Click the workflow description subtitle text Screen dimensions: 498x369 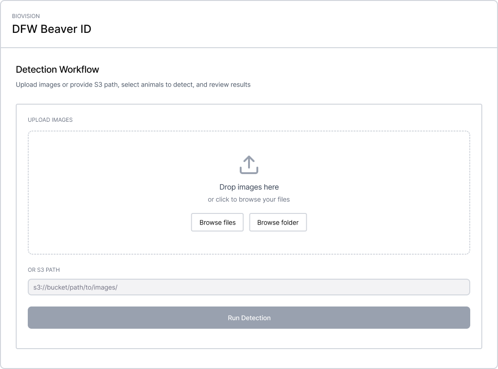click(x=132, y=85)
